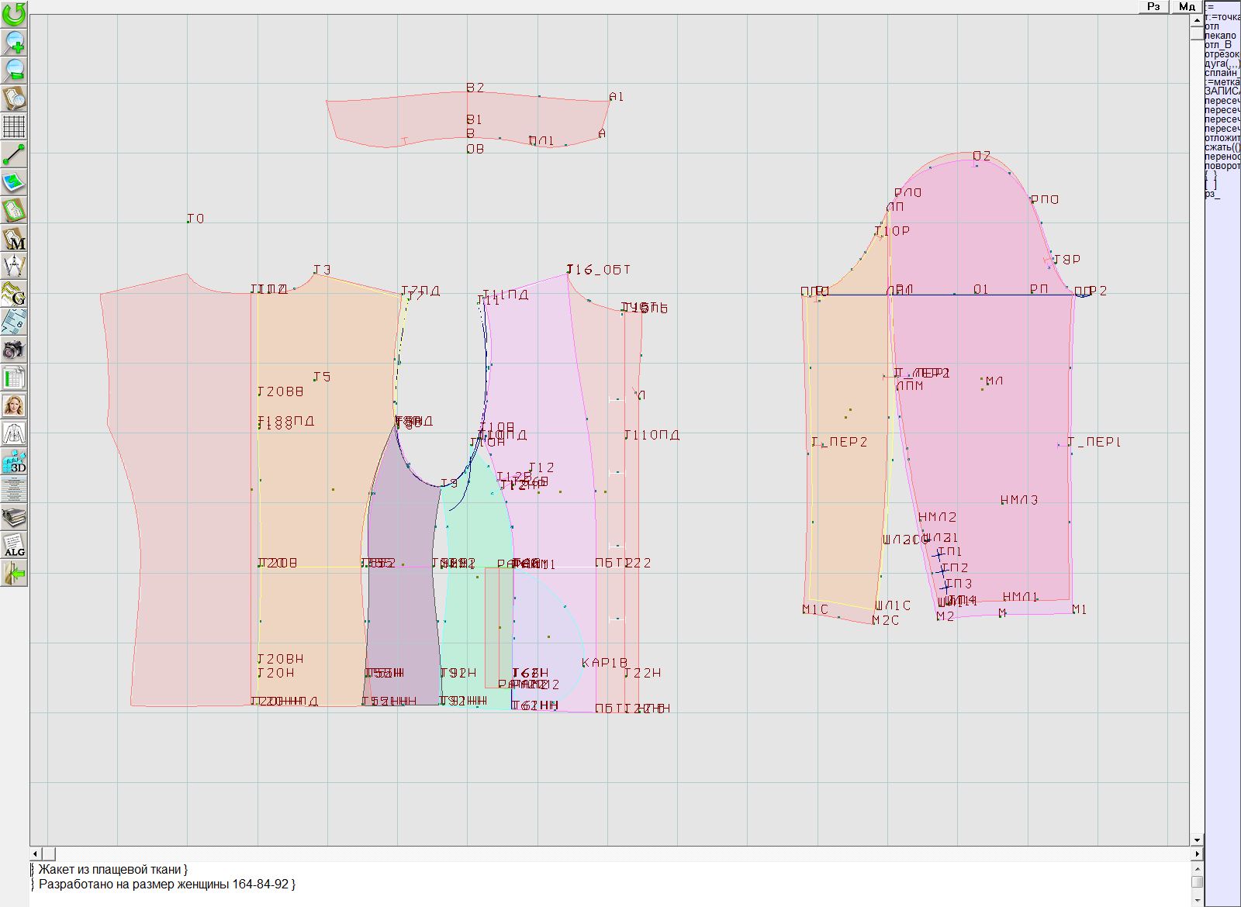
Task: Open the green spreadsheet table icon
Action: [x=14, y=378]
